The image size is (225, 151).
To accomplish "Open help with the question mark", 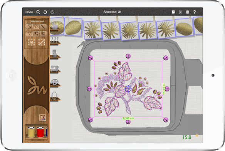I will (x=195, y=12).
